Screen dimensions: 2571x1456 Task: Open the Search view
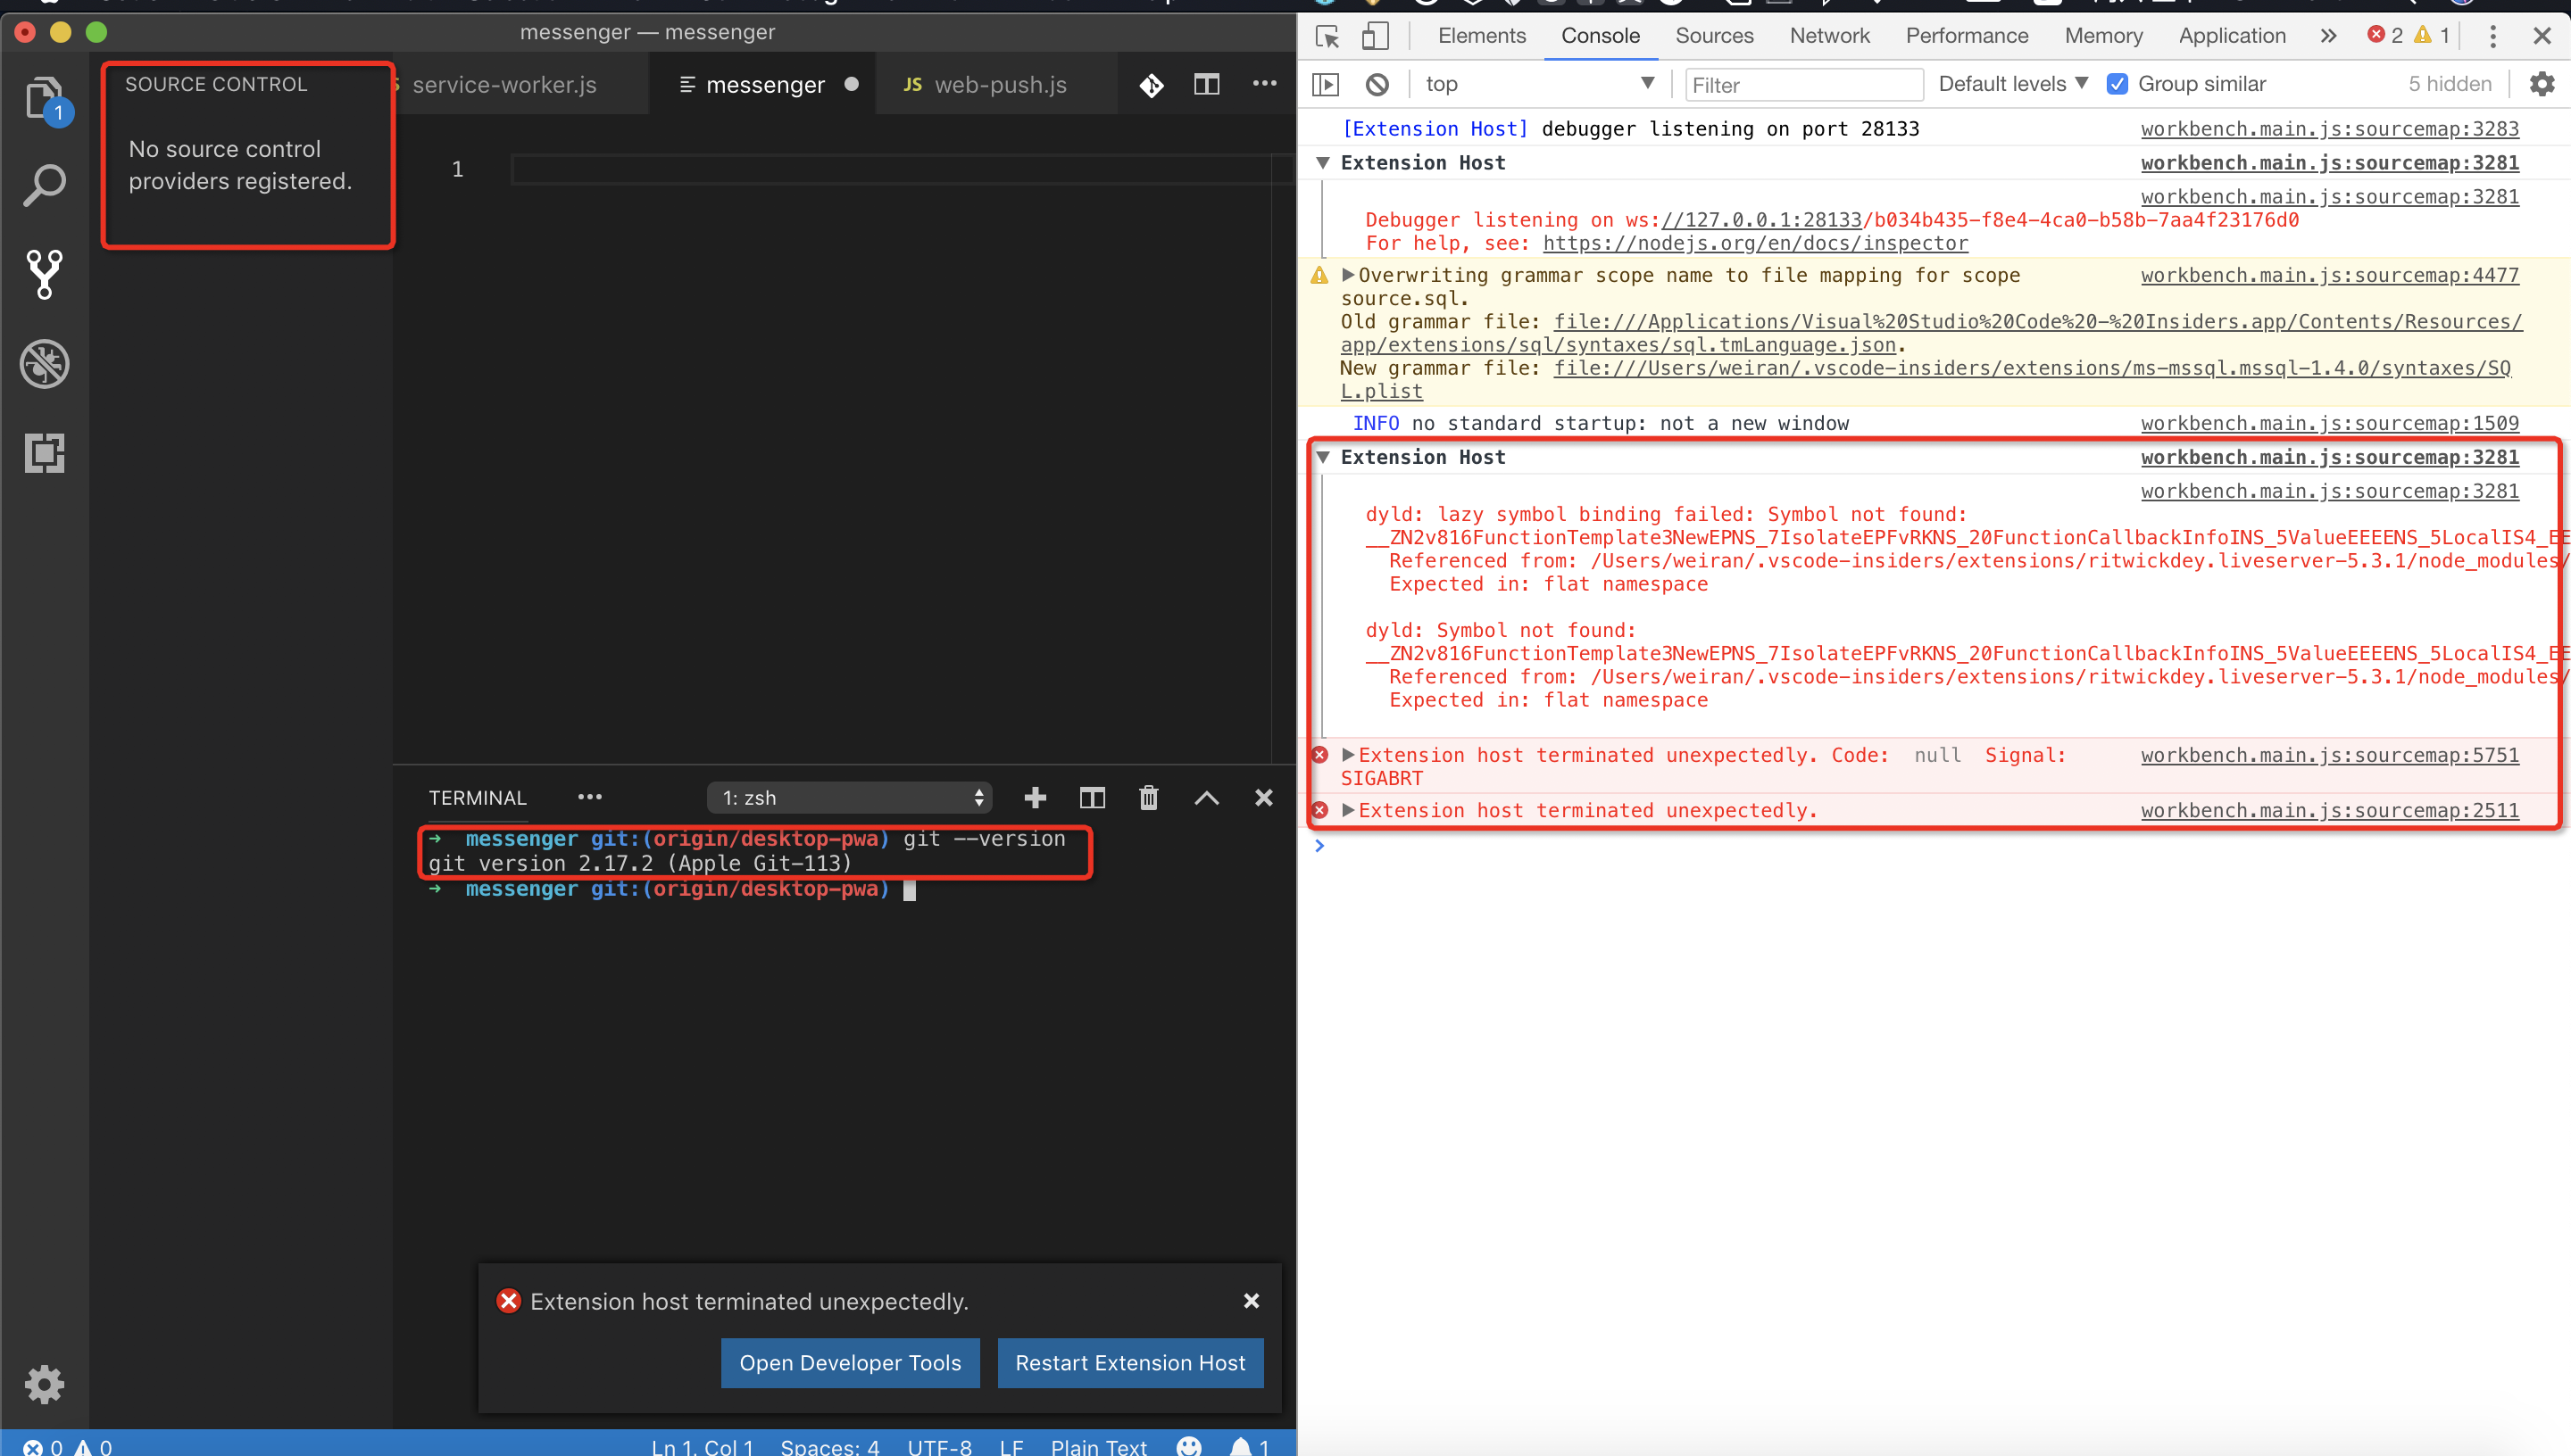pyautogui.click(x=44, y=184)
